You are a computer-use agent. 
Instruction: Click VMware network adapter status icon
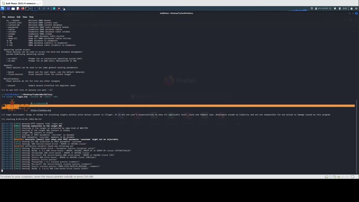coord(335,177)
